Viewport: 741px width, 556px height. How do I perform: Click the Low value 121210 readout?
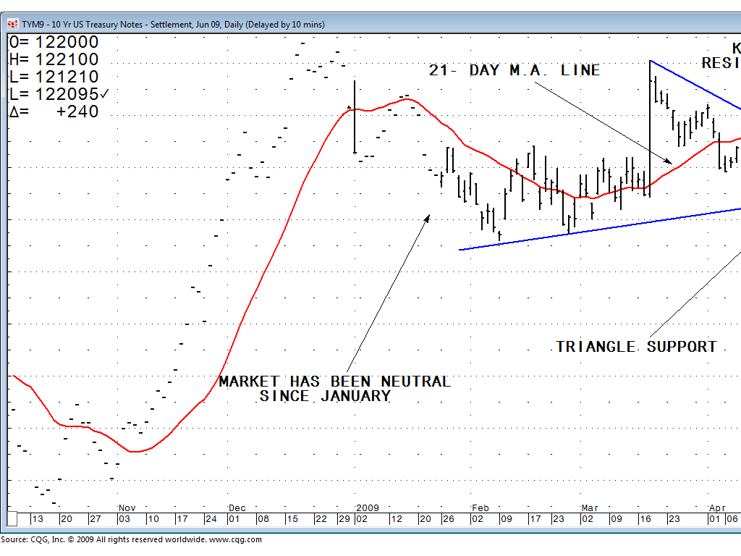coord(54,77)
